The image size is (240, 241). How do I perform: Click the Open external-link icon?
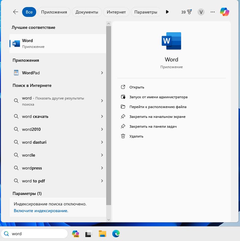pyautogui.click(x=123, y=87)
